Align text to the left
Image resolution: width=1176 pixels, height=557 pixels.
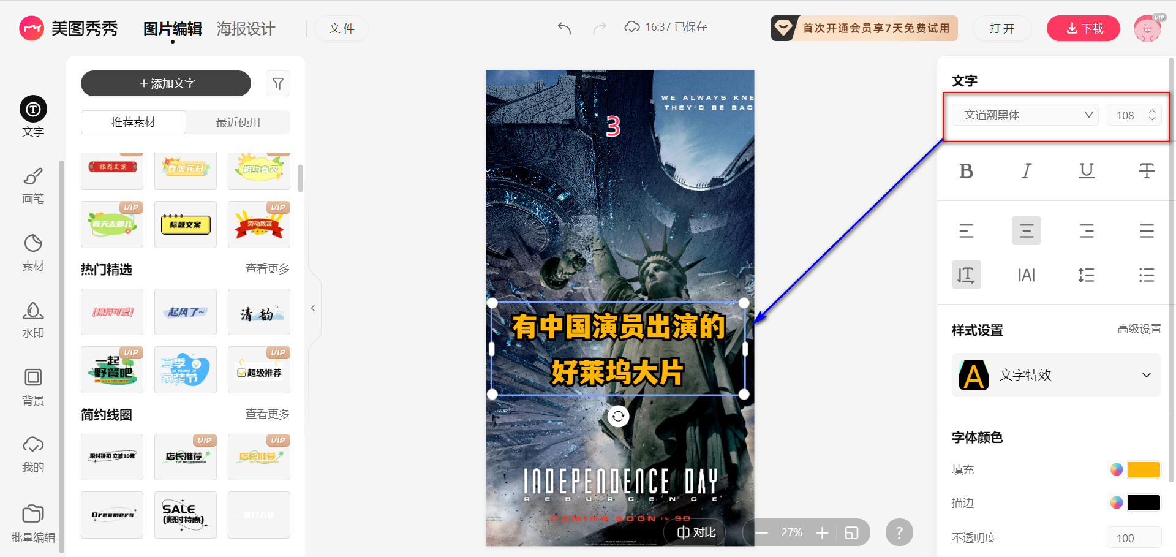pos(967,230)
